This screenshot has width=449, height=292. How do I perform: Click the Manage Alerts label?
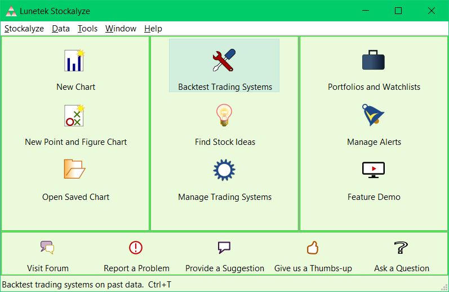374,142
